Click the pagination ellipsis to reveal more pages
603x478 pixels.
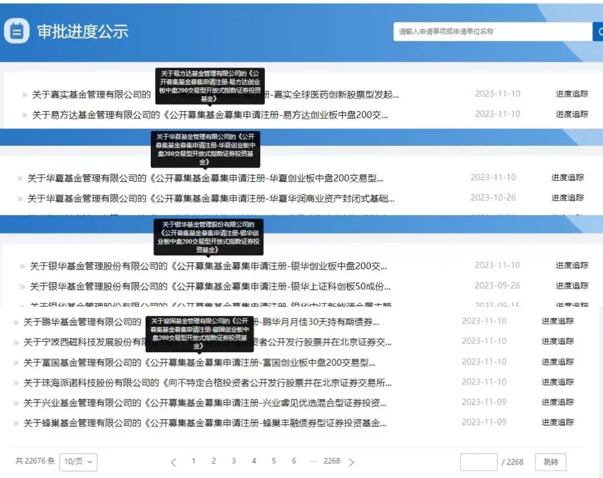point(314,462)
